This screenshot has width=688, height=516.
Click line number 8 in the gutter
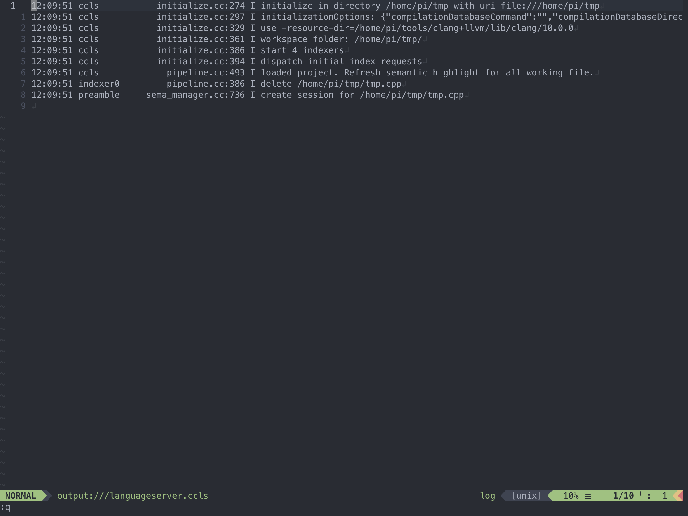click(23, 95)
